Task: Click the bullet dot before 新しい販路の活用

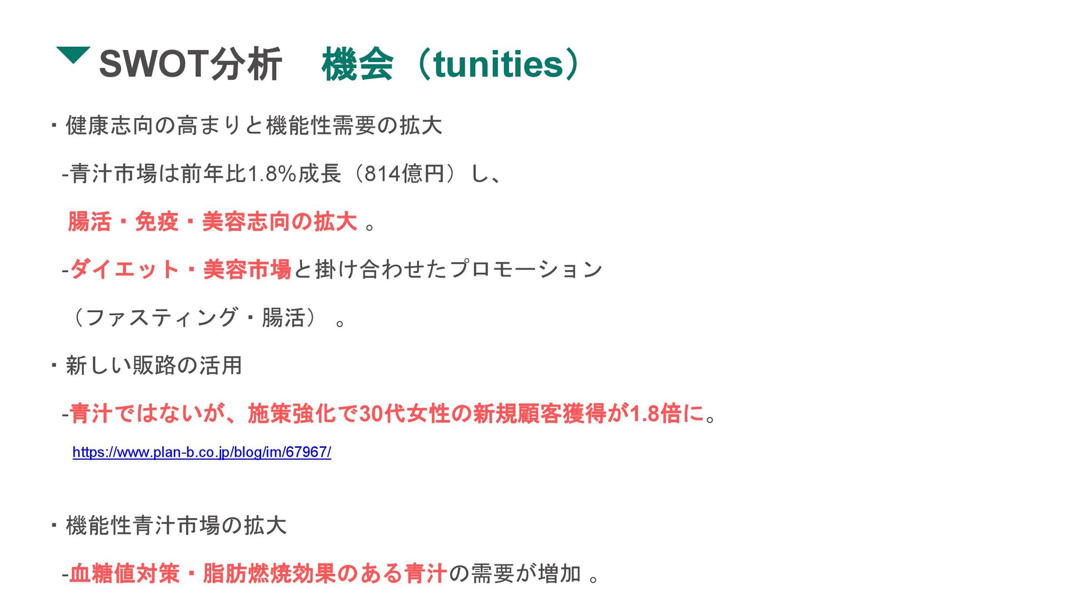Action: pos(54,366)
